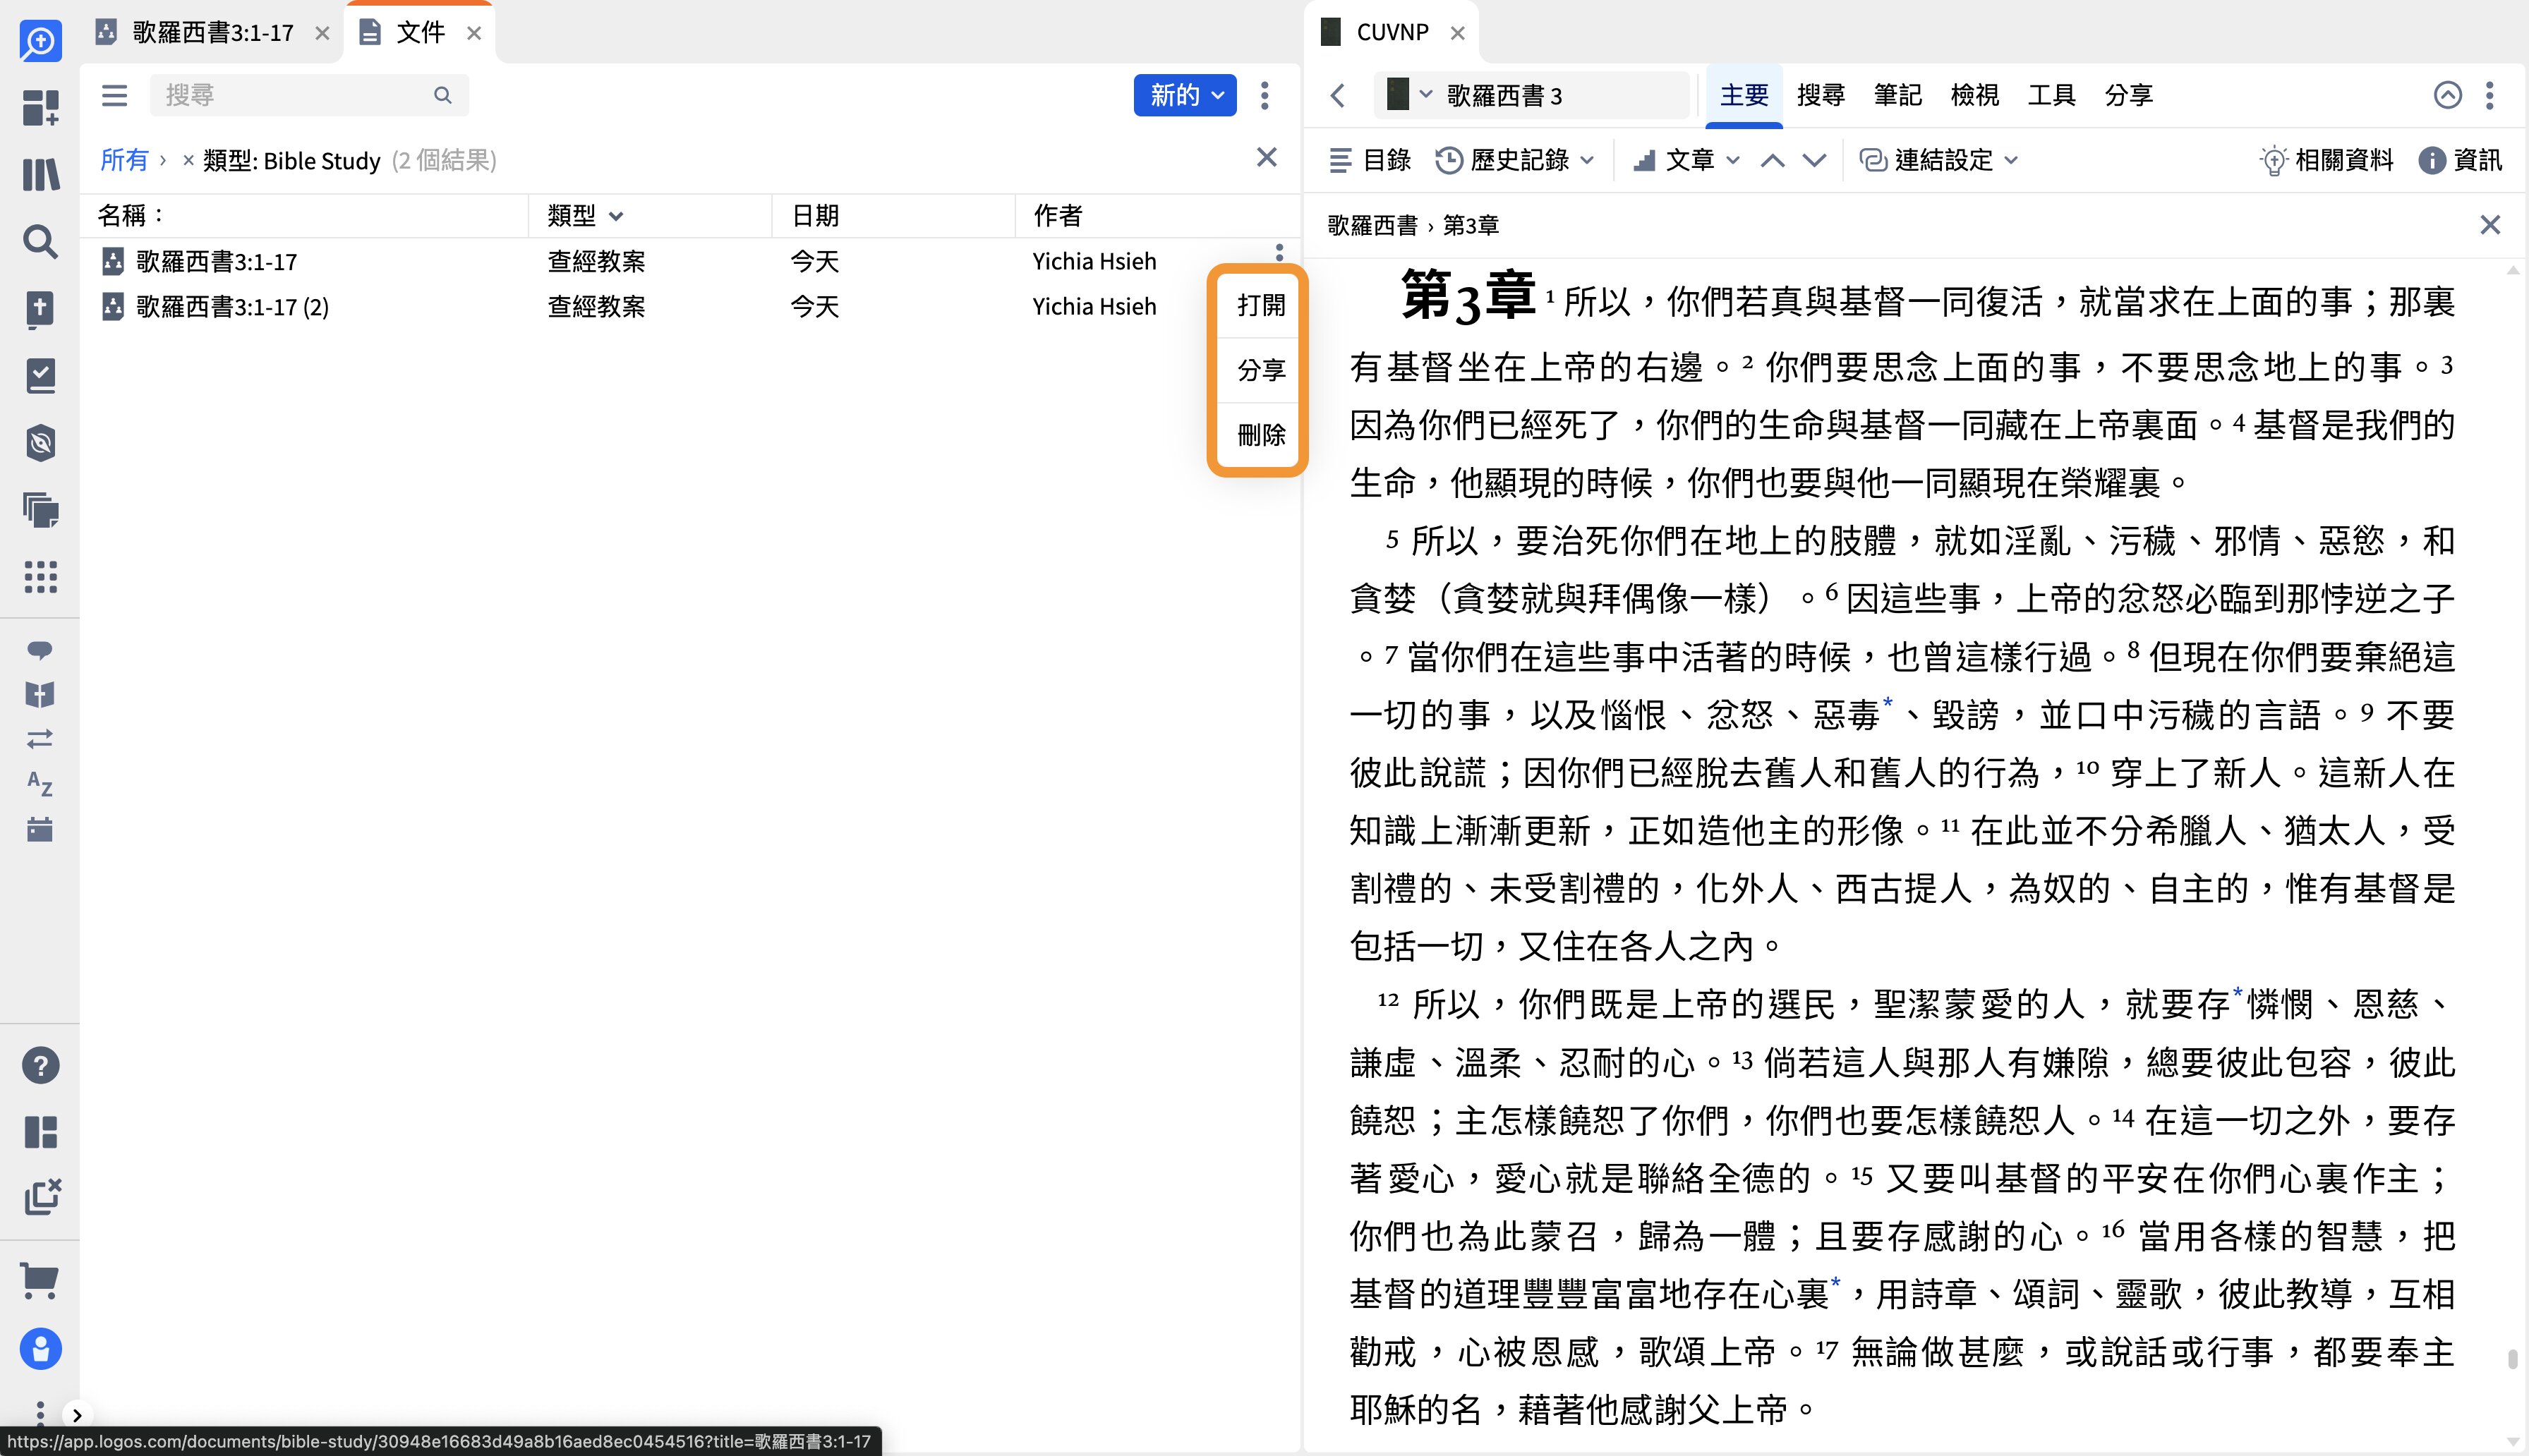Open the shopping cart store icon
Viewport: 2529px width, 1456px height.
(x=40, y=1280)
